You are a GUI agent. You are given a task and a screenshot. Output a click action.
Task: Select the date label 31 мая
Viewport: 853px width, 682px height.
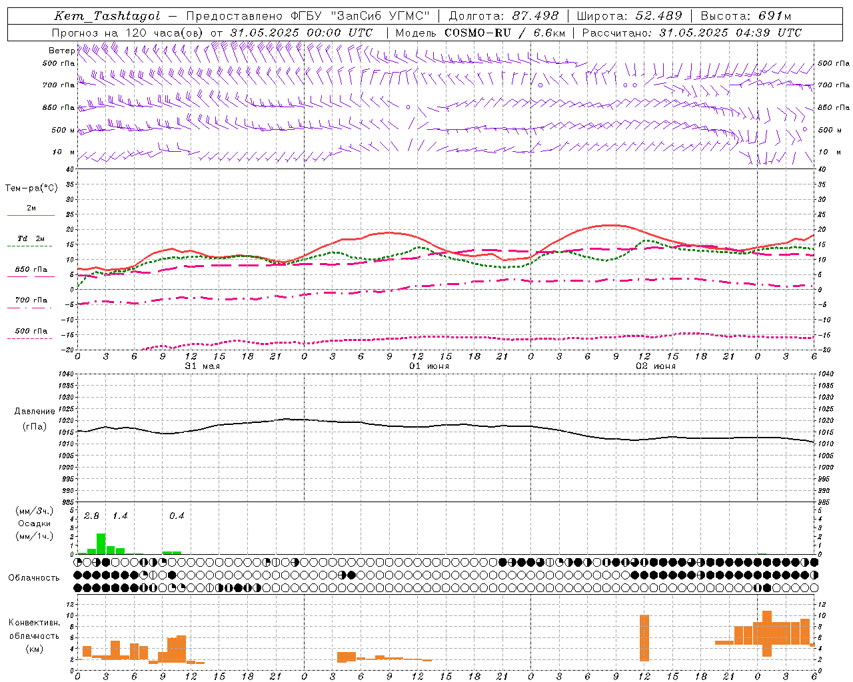coord(202,366)
